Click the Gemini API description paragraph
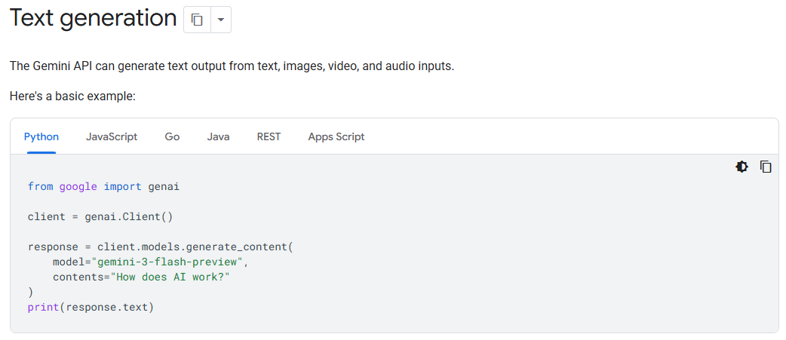The image size is (786, 340). (x=232, y=66)
